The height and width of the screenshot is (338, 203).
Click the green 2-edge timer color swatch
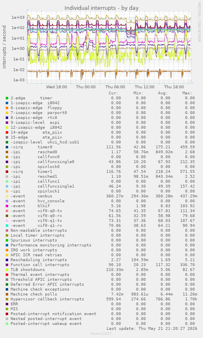point(7,98)
